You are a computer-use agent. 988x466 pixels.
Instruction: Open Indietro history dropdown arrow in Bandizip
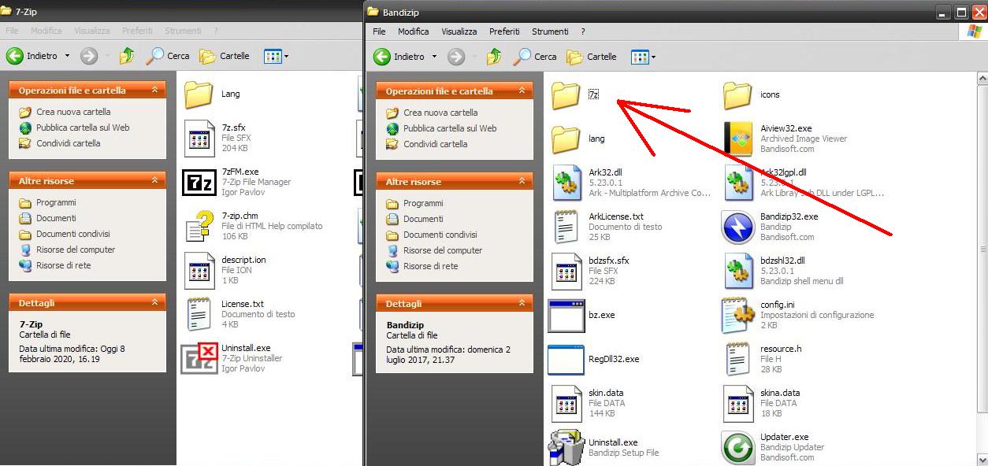435,57
